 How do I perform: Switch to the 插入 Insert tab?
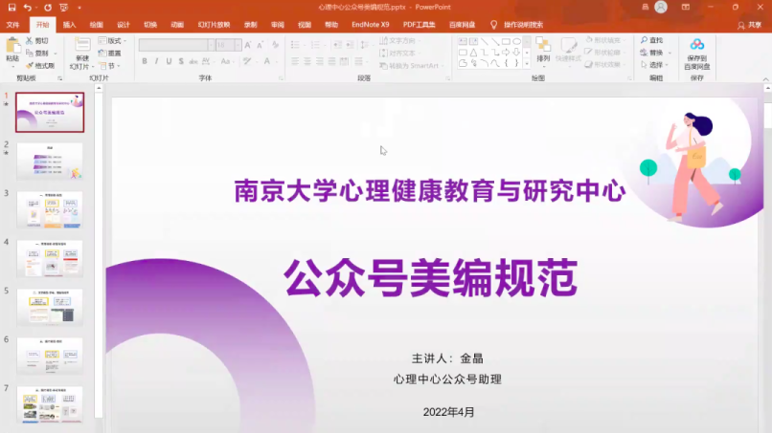pyautogui.click(x=69, y=25)
